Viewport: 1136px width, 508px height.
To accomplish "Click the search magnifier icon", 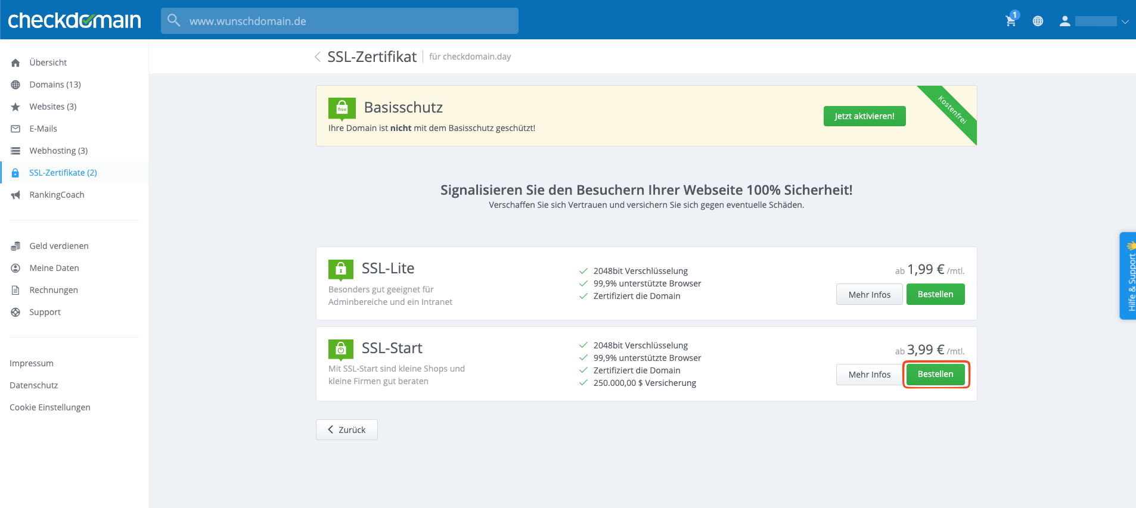I will pos(173,20).
